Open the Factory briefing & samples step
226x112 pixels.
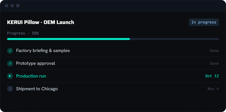click(113, 51)
